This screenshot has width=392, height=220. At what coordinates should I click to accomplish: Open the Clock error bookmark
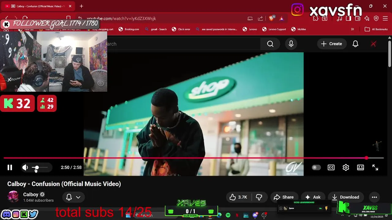coord(181,29)
